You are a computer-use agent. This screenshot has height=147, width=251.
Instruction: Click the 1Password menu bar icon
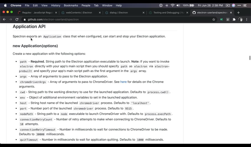161,5
